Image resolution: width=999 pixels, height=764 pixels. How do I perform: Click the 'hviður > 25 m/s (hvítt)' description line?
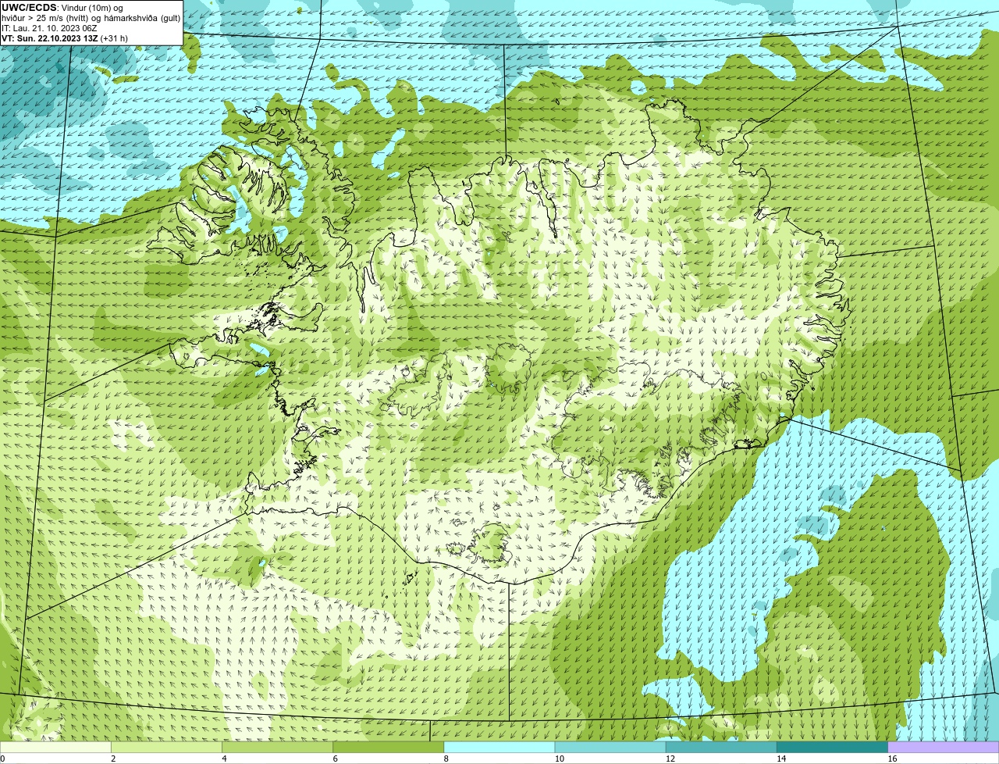click(91, 18)
